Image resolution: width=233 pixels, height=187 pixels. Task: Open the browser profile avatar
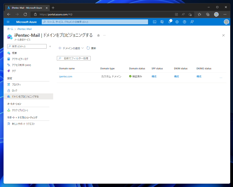[216, 14]
